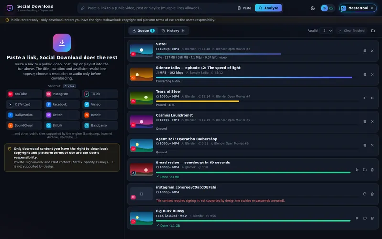This screenshot has height=239, width=382.
Task: Select the Queue tab
Action: coord(143,31)
